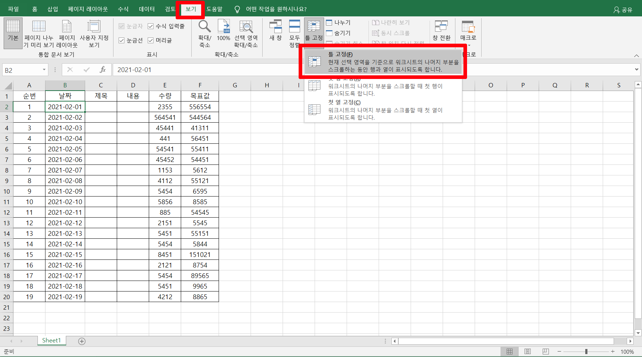Collapse the ribbon with chevron

coord(637,55)
